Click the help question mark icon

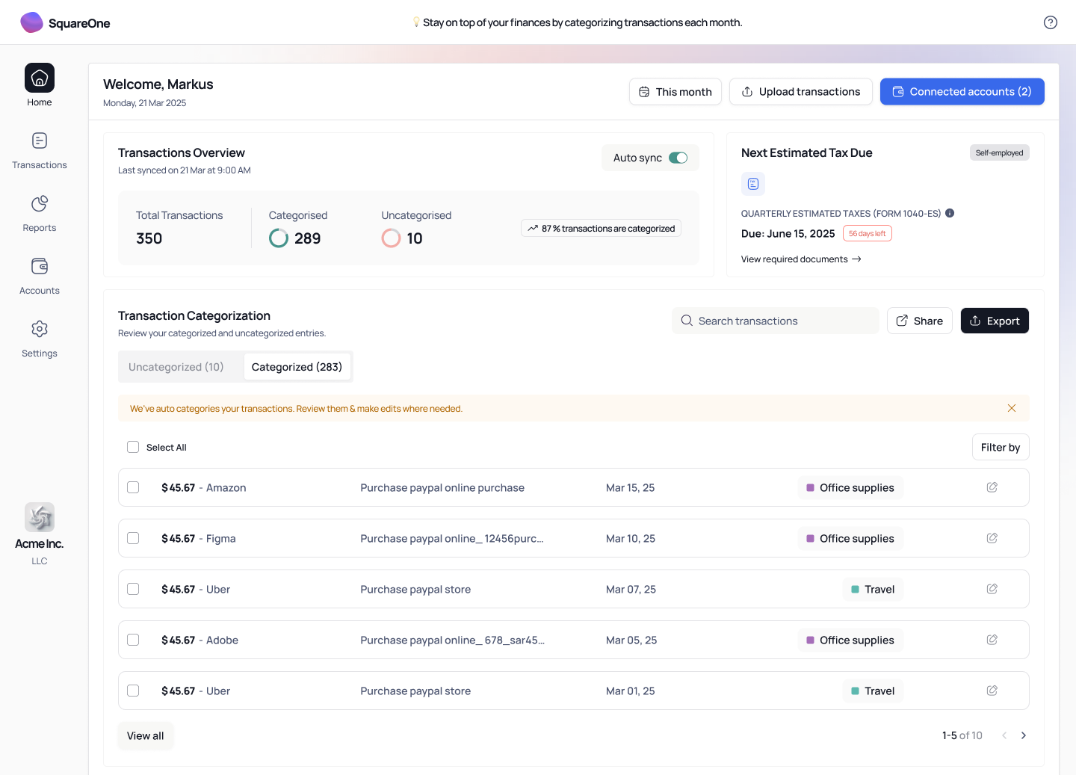pyautogui.click(x=1051, y=22)
